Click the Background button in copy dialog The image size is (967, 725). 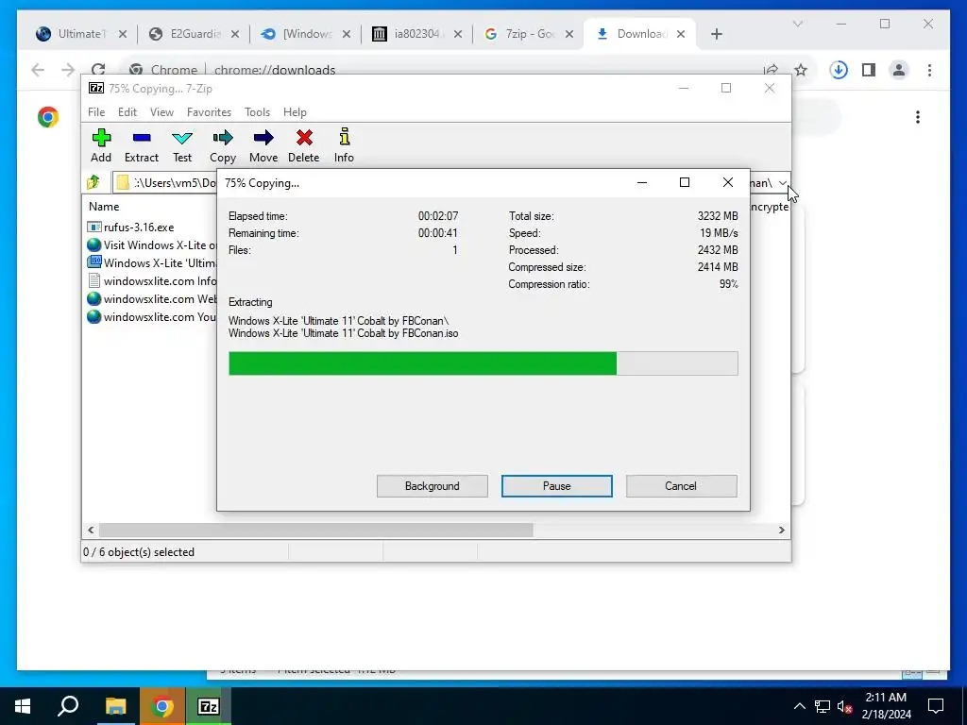pos(433,486)
